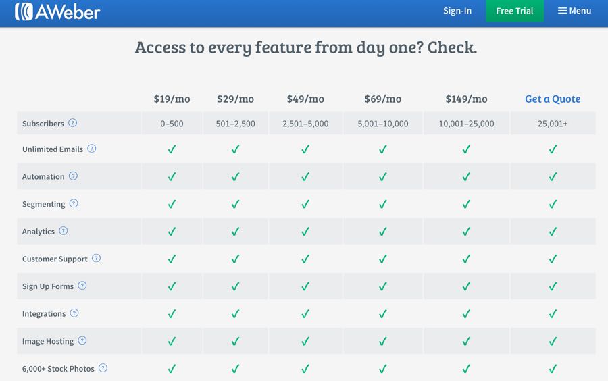Click the Integrations info icon
The image size is (608, 381).
pyautogui.click(x=74, y=313)
